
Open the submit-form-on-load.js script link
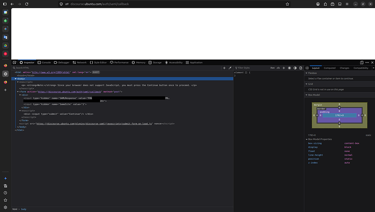point(94,124)
